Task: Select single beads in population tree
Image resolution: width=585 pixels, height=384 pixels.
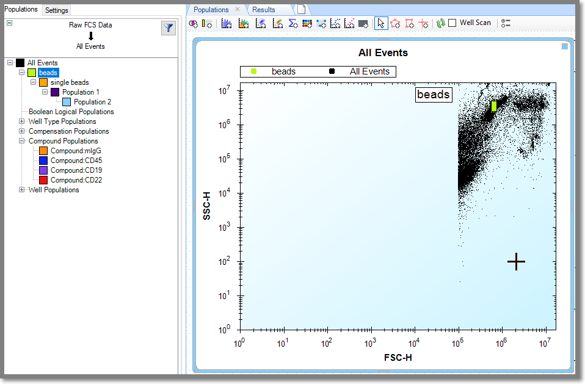Action: (70, 82)
